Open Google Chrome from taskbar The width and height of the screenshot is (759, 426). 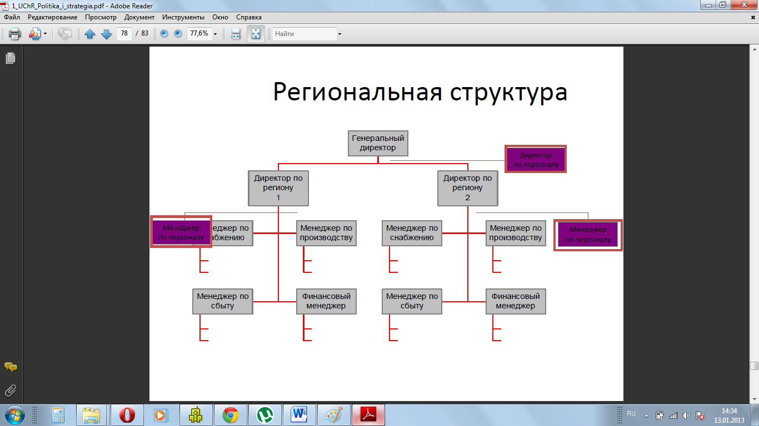[230, 415]
